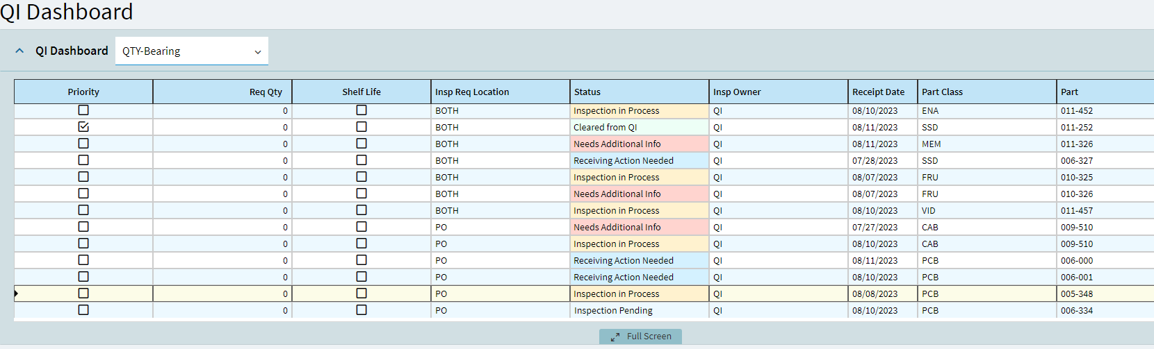This screenshot has width=1154, height=349.
Task: Collapse the QI Dashboard panel chevron
Action: (x=19, y=51)
